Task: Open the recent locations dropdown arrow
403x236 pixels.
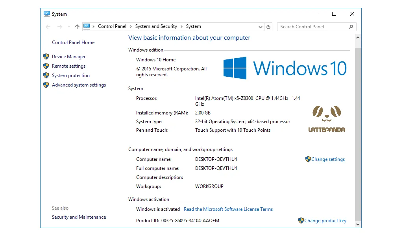Action: 69,27
